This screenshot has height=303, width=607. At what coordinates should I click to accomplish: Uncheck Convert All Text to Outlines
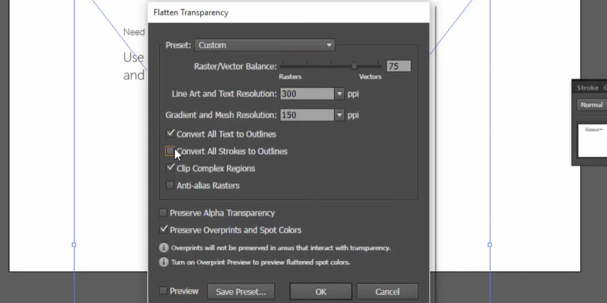(x=170, y=134)
